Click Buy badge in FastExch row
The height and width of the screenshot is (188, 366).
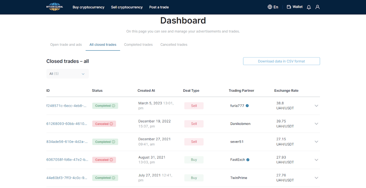point(194,160)
